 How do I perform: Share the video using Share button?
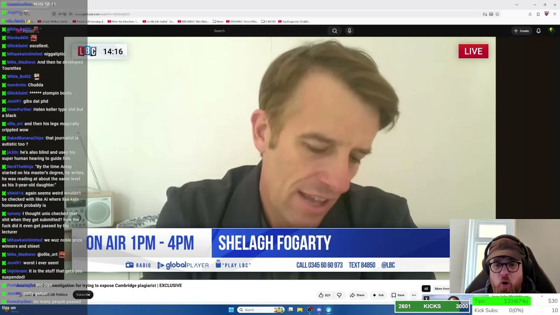click(357, 295)
